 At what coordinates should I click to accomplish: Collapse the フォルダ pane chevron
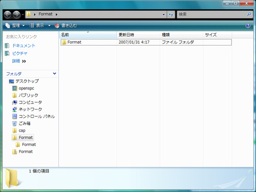(54, 74)
